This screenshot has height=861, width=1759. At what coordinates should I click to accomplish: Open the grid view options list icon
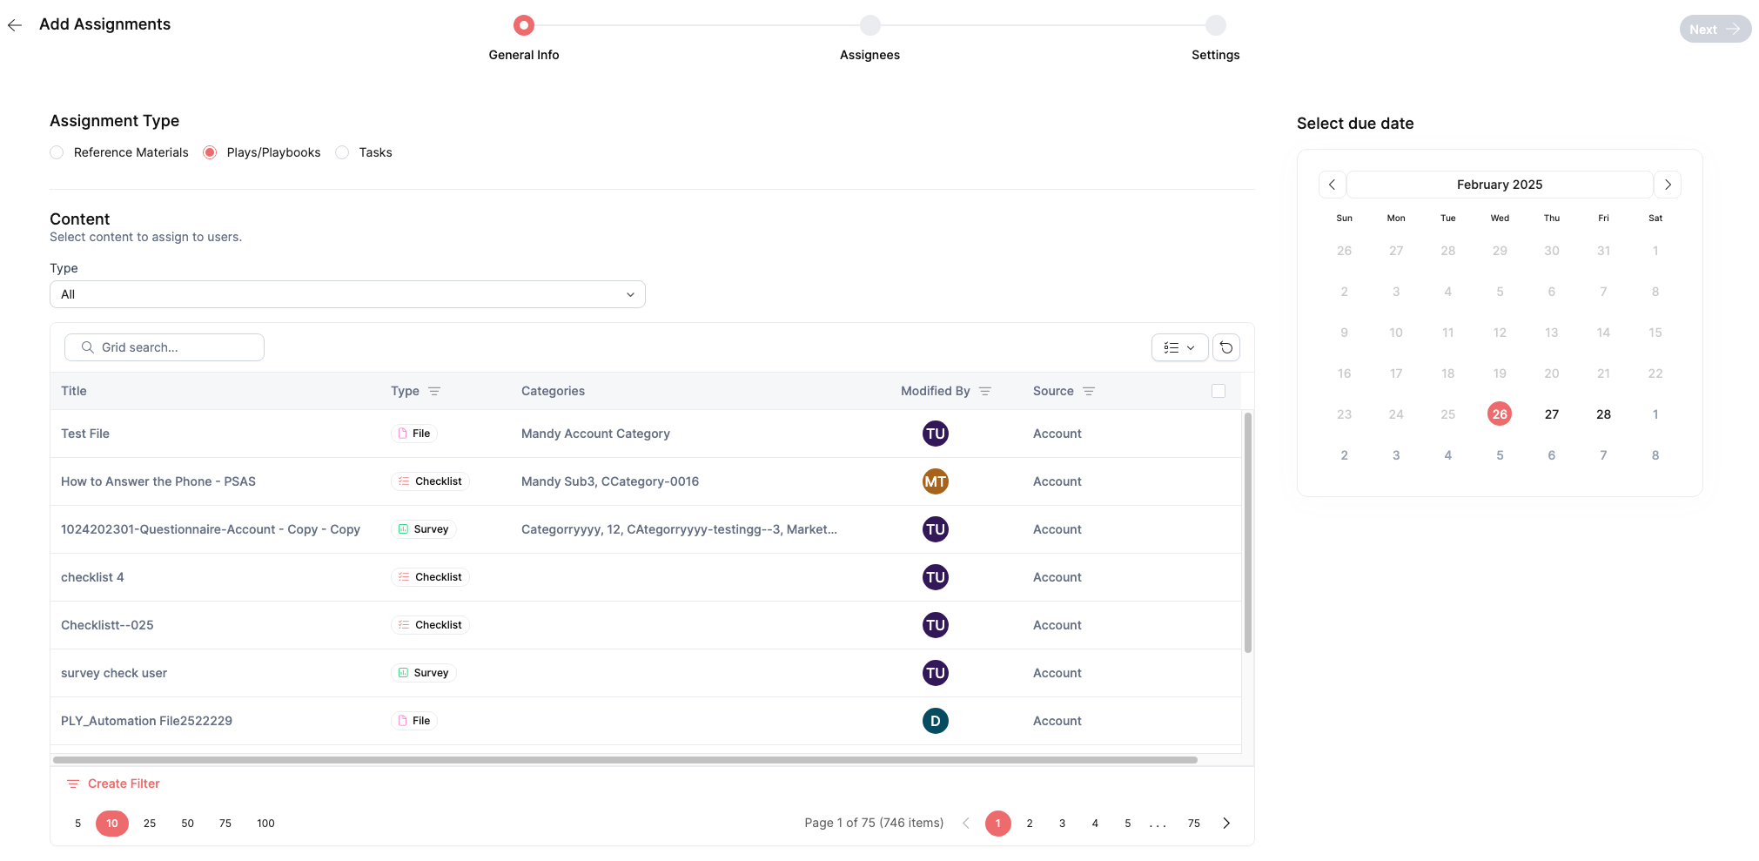tap(1179, 347)
